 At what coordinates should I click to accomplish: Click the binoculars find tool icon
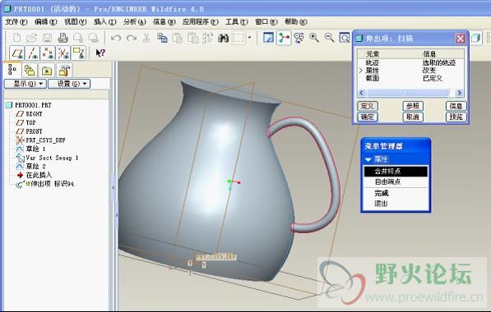(x=223, y=38)
